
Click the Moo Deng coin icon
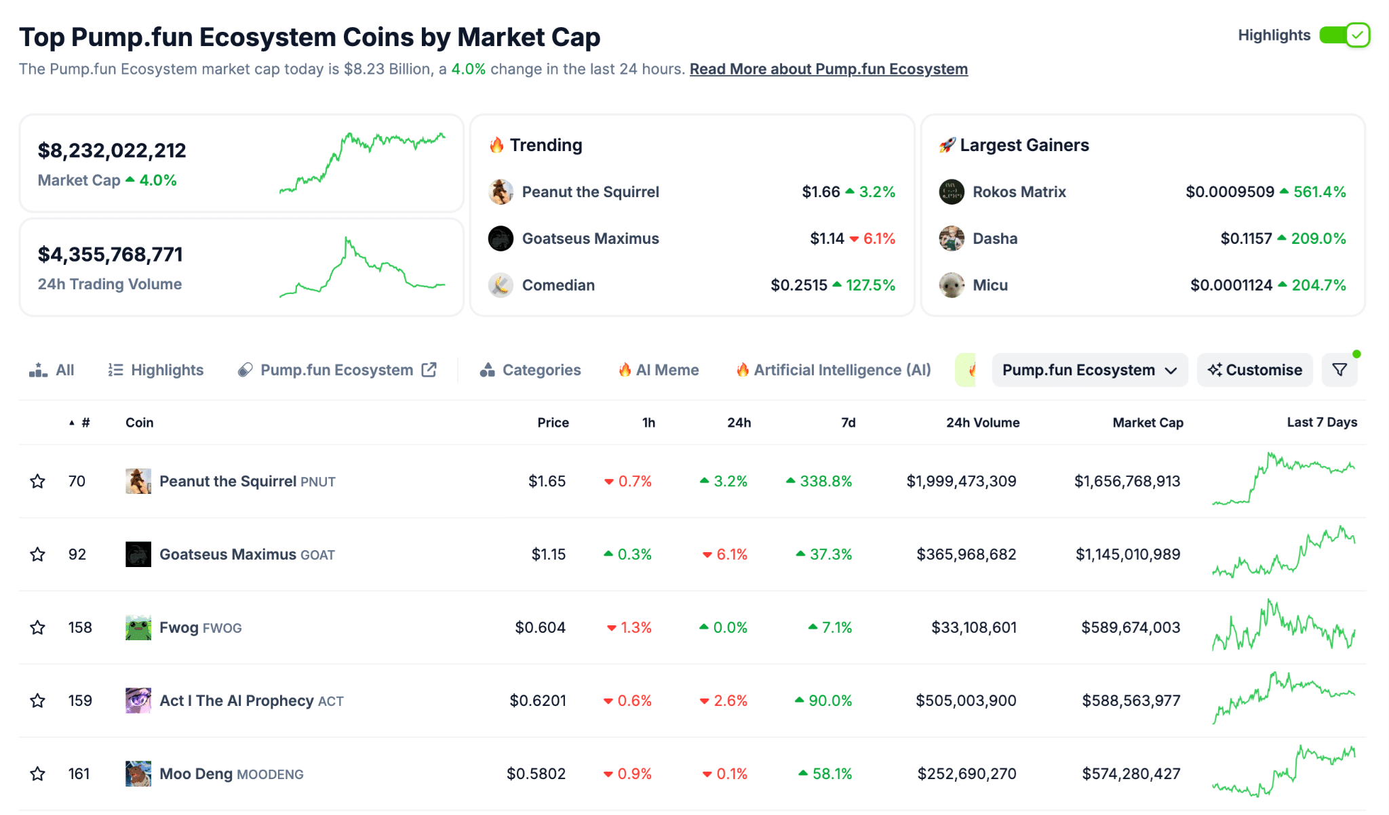point(138,774)
